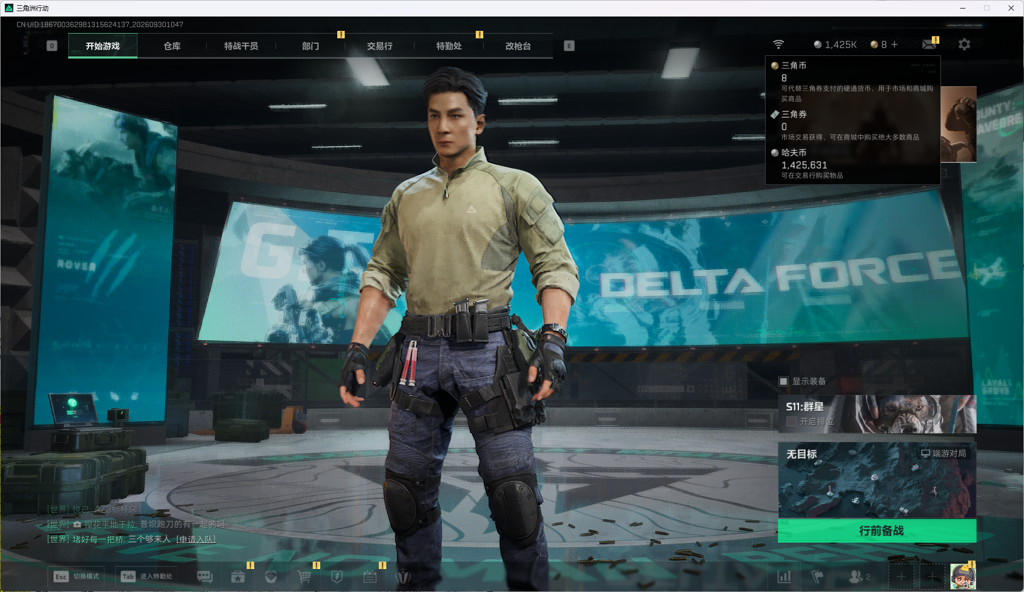
Task: Click the Q key hint left of tabs
Action: coord(52,46)
